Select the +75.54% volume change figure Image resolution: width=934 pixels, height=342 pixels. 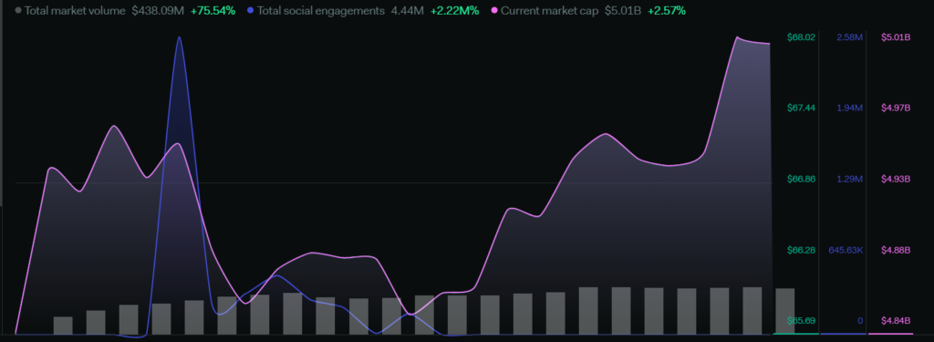point(213,11)
